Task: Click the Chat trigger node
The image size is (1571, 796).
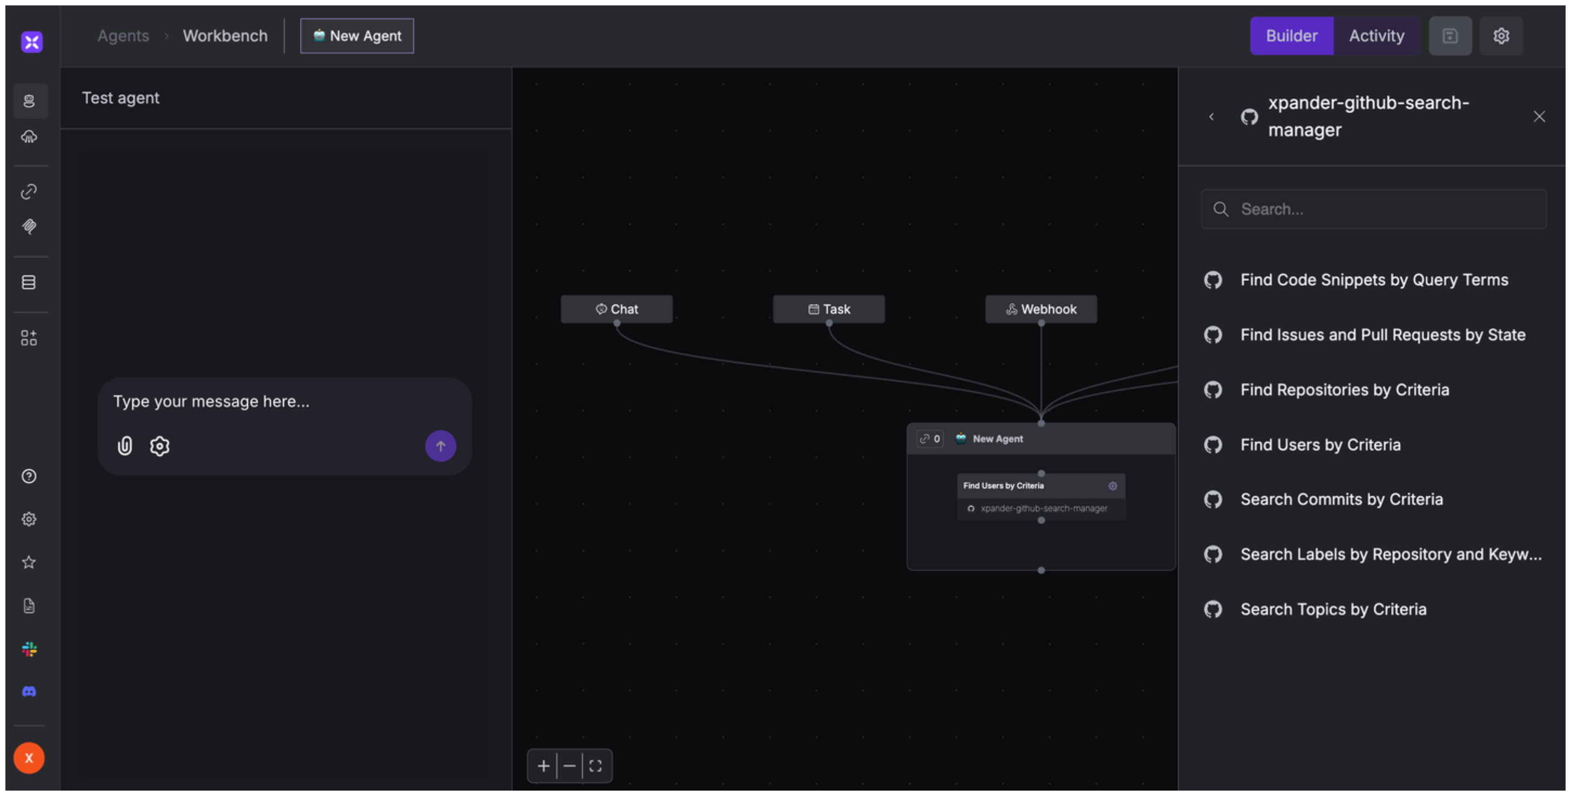Action: click(616, 309)
